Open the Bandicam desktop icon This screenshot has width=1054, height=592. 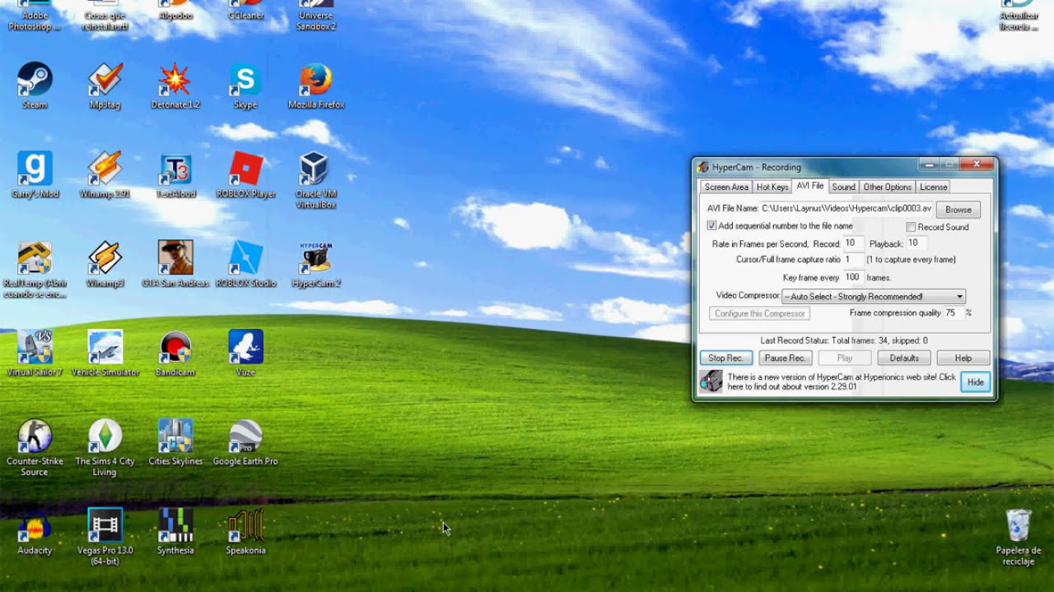pos(175,353)
